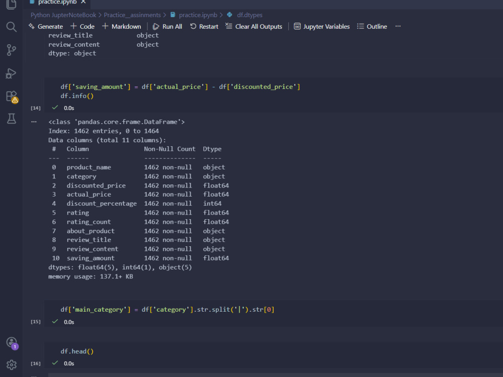The width and height of the screenshot is (503, 377).
Task: Click 'review_content' in dtypes output above
Action: 74,45
